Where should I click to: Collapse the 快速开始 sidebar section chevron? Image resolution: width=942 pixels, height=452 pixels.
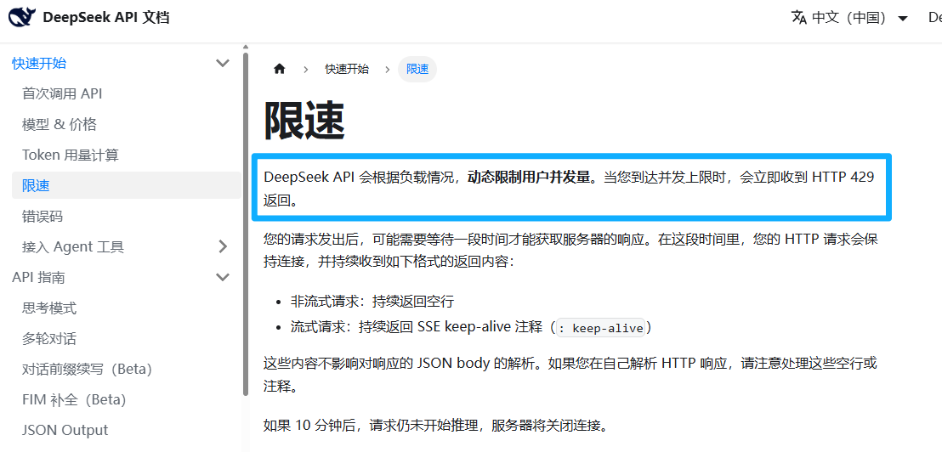[x=222, y=63]
